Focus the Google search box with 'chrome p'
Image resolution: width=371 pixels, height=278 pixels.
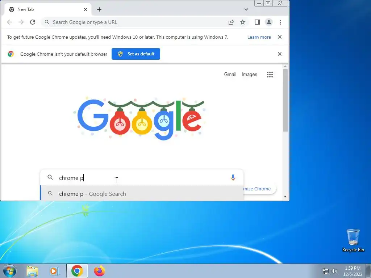(x=142, y=178)
